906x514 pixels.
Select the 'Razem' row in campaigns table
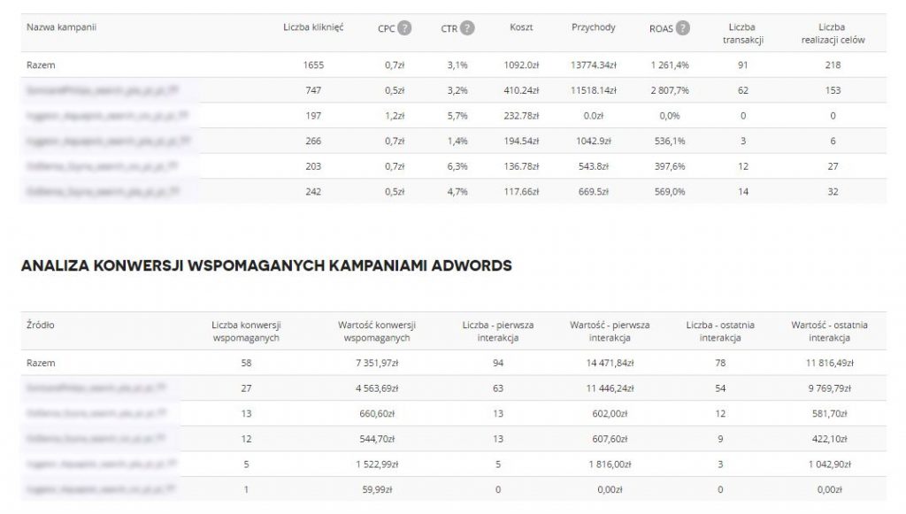click(x=453, y=65)
